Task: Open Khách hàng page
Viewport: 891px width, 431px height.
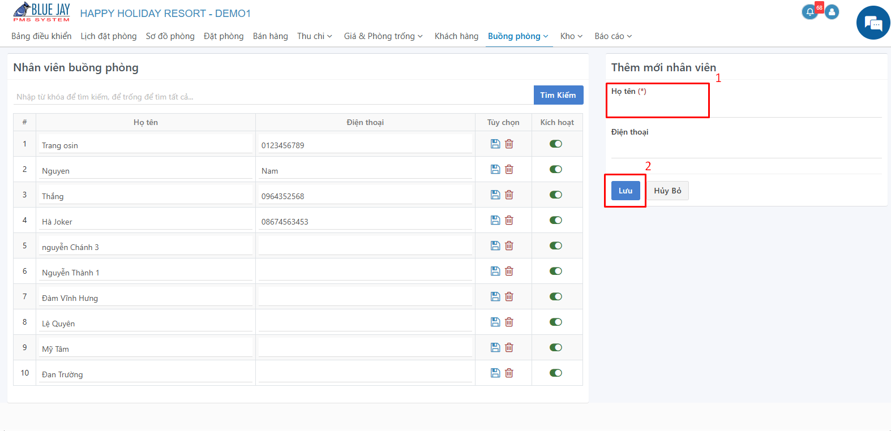Action: point(456,36)
